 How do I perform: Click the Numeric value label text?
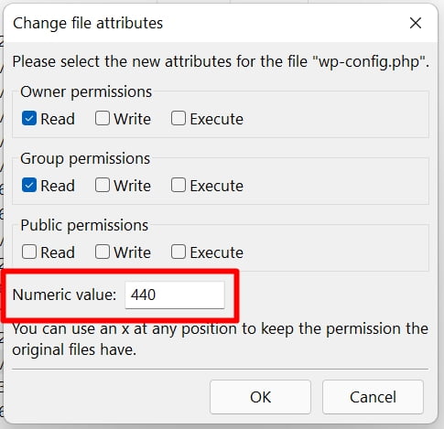point(64,295)
